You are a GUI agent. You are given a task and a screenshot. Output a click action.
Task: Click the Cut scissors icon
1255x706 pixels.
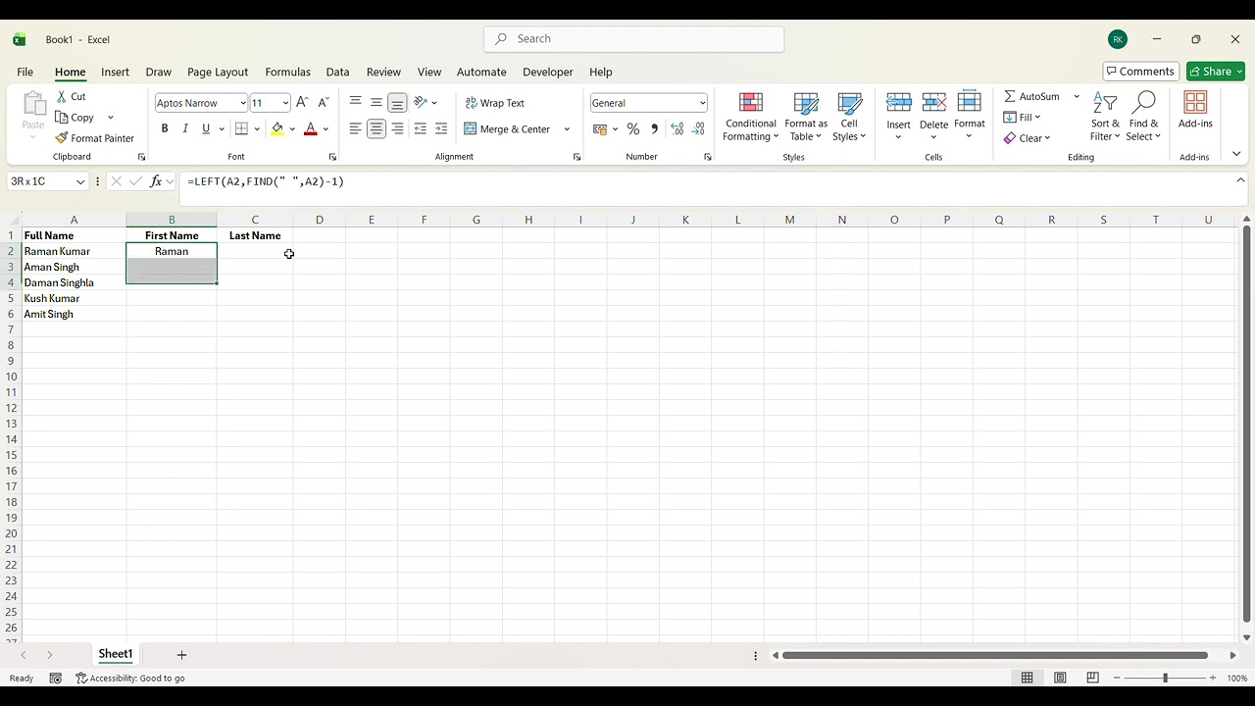(x=62, y=96)
